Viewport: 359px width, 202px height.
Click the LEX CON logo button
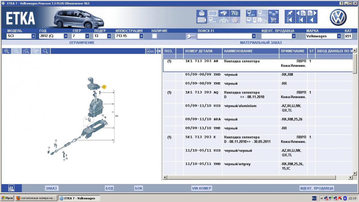[11, 188]
